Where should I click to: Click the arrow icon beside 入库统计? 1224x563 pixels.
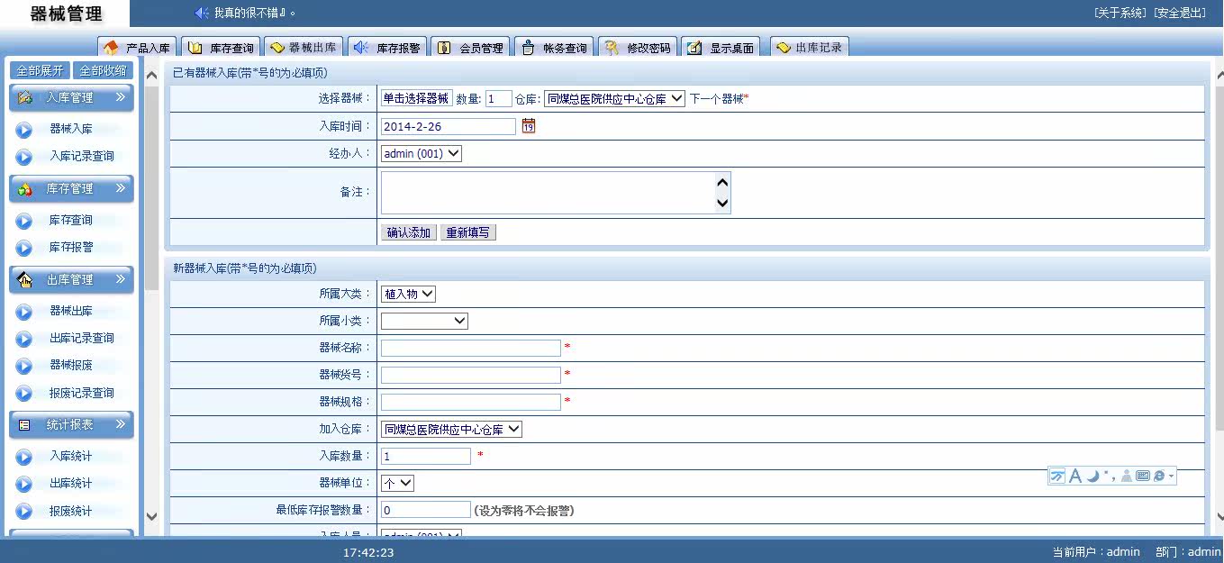point(24,457)
